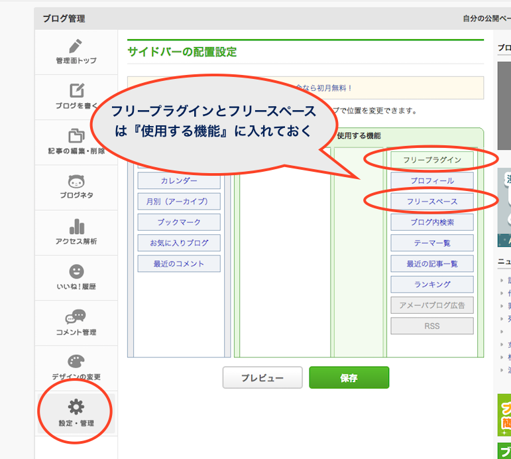The image size is (511, 459).
Task: Click the ブックマーク module
Action: coord(179,222)
